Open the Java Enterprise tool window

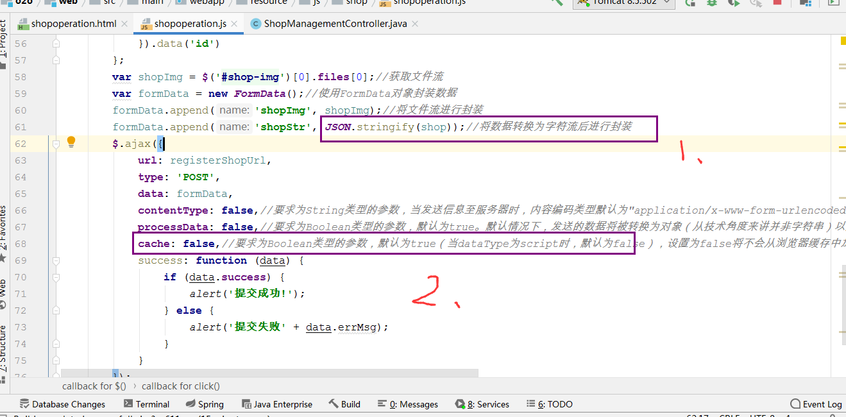pyautogui.click(x=277, y=404)
